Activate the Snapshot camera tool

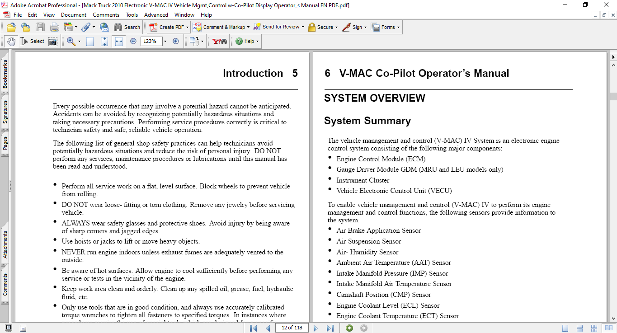tap(53, 41)
